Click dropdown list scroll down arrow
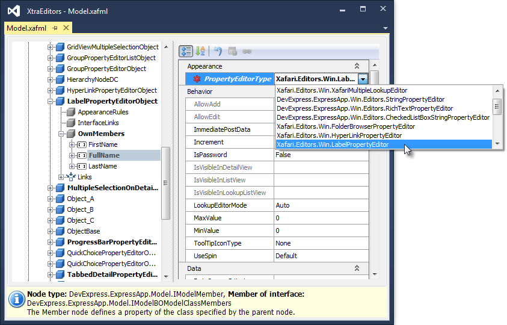 497,144
